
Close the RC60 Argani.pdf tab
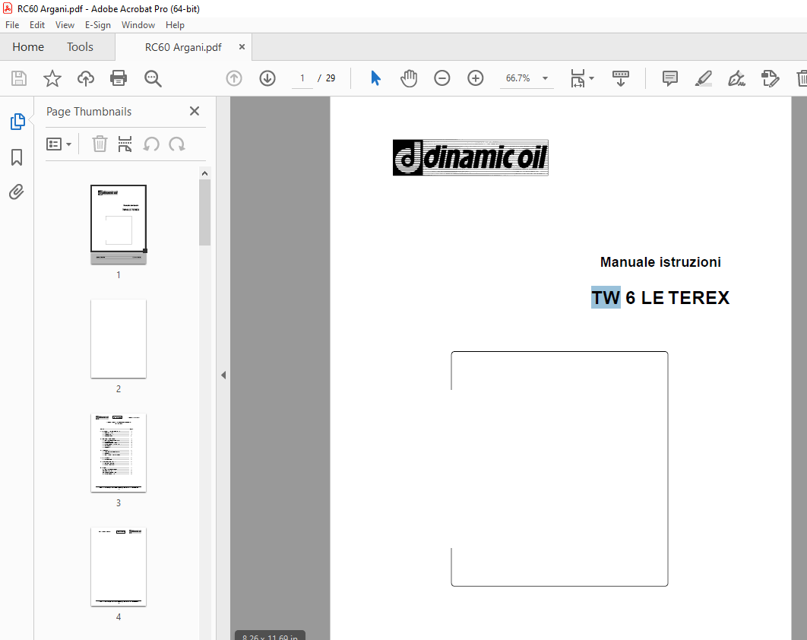242,47
